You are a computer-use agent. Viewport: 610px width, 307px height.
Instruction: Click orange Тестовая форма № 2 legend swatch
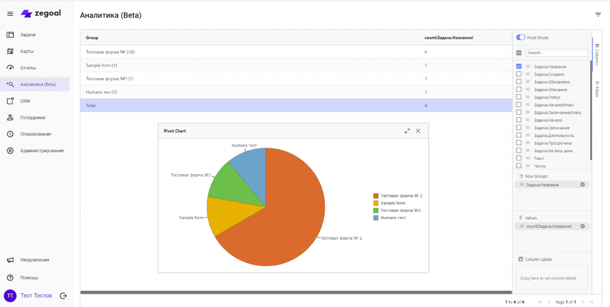(375, 196)
